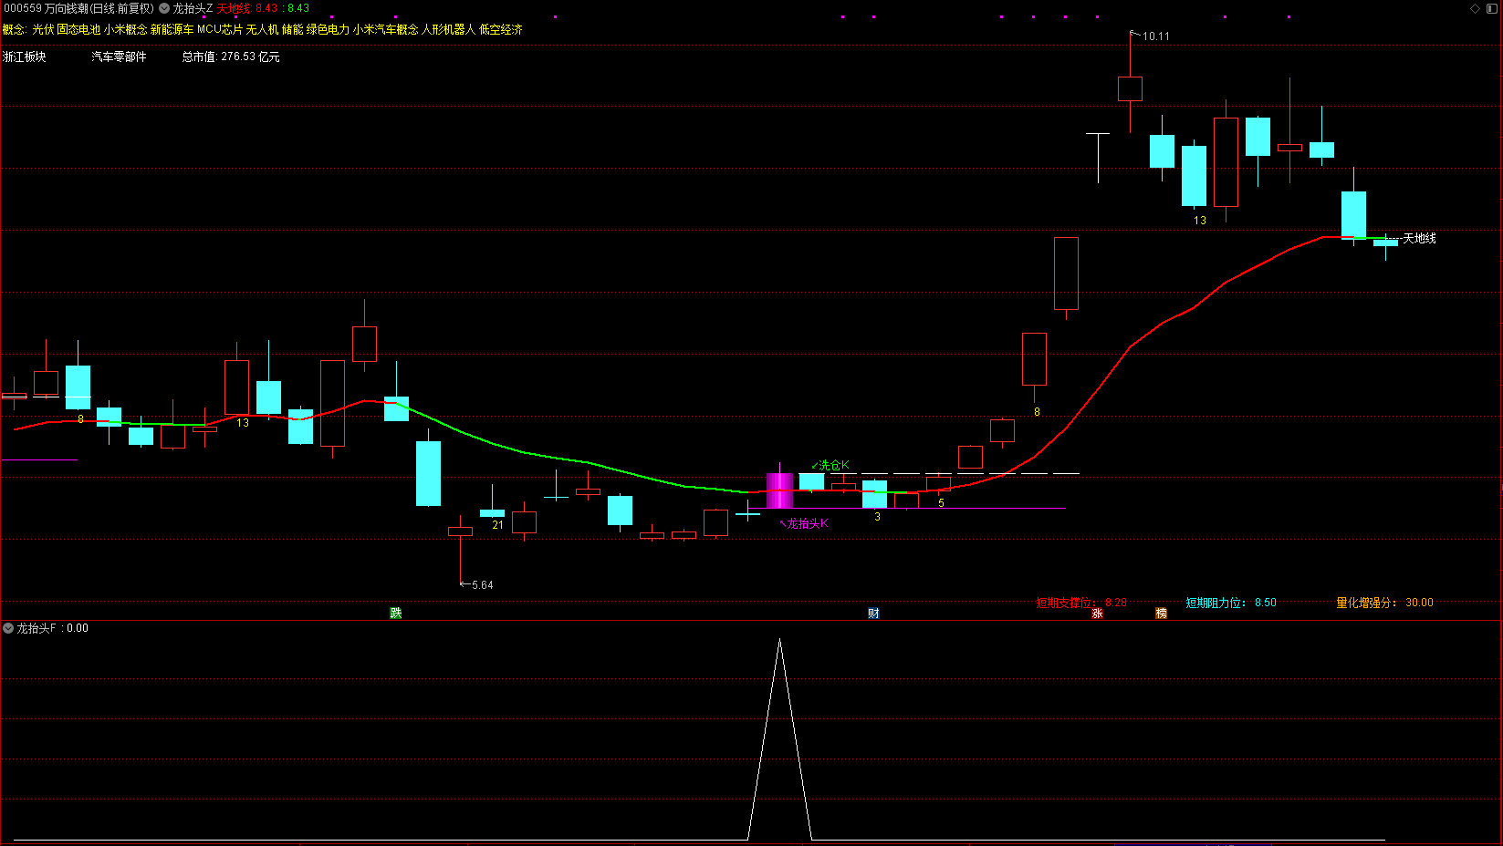Click the 人形机器人 concept tag
The height and width of the screenshot is (846, 1503).
[449, 30]
